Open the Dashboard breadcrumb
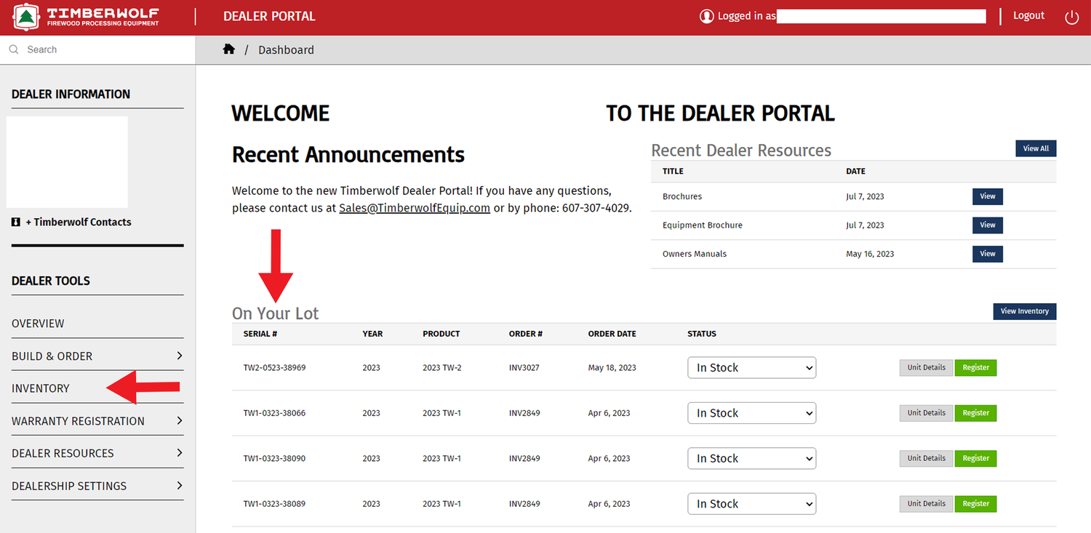This screenshot has width=1091, height=533. point(286,50)
